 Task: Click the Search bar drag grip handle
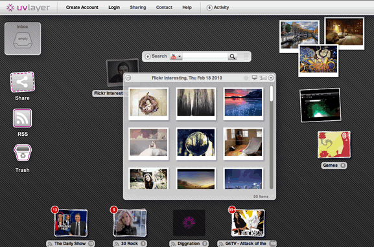coord(246,56)
